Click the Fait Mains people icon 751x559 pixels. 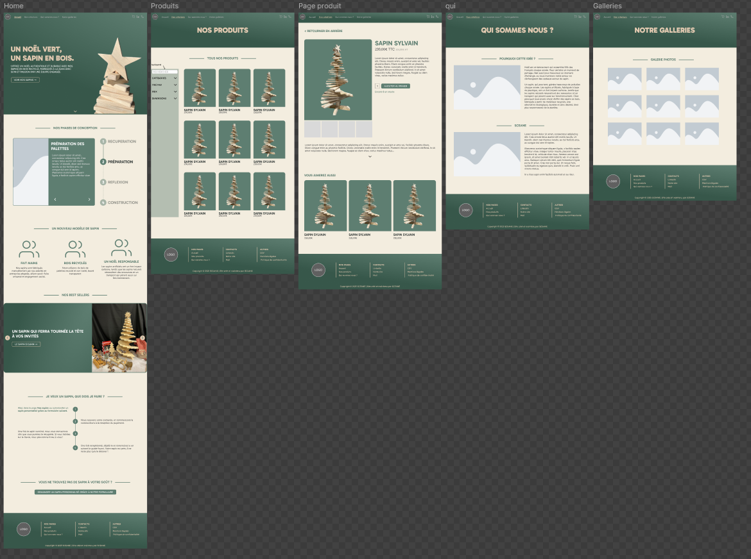(29, 249)
